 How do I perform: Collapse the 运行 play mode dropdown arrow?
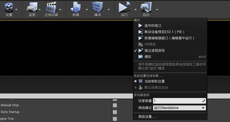pos(135,10)
